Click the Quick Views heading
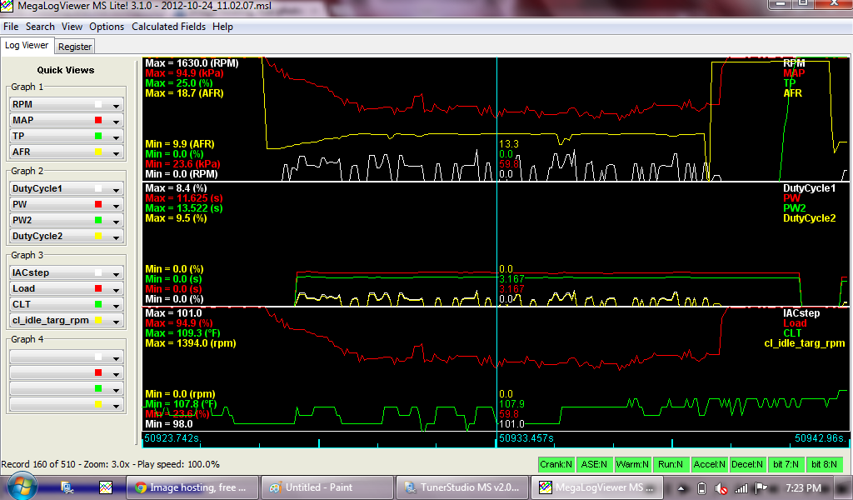 65,70
